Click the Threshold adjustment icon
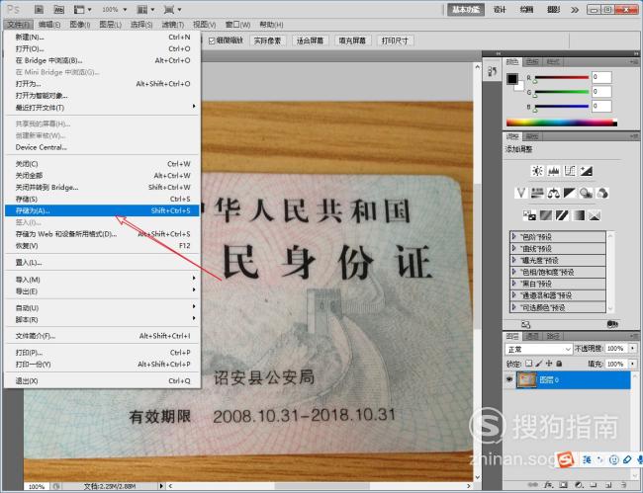 (x=562, y=215)
